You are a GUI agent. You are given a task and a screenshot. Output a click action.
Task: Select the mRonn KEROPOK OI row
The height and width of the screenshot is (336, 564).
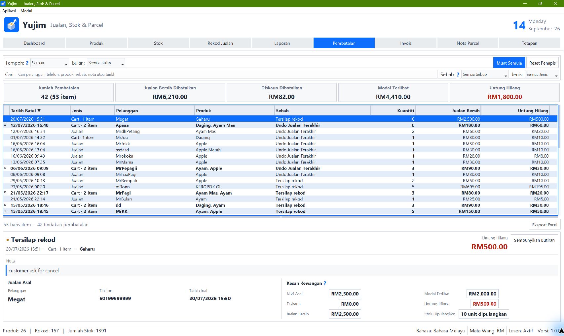280,187
